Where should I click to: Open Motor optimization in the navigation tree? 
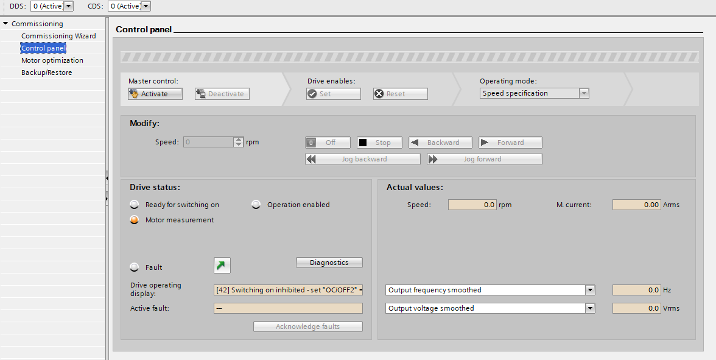(x=52, y=60)
